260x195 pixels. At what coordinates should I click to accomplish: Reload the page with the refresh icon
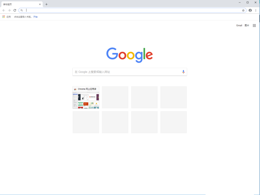click(15, 10)
